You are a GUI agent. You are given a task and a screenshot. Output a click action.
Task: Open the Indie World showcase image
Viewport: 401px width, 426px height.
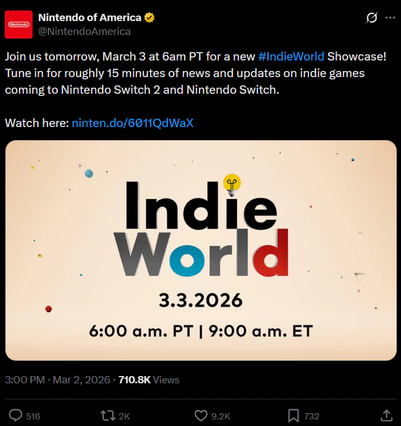coord(200,250)
